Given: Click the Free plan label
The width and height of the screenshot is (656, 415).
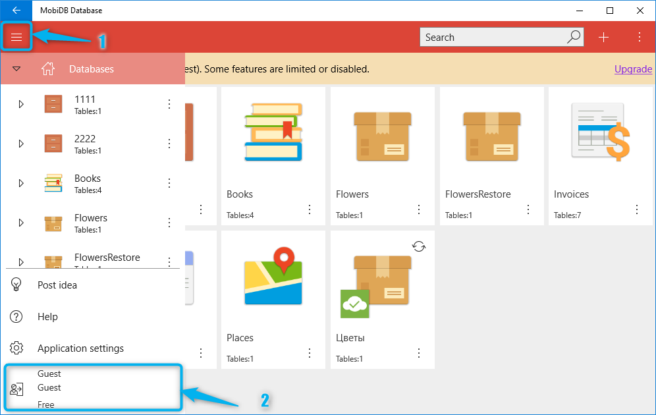Looking at the screenshot, I should pyautogui.click(x=45, y=404).
